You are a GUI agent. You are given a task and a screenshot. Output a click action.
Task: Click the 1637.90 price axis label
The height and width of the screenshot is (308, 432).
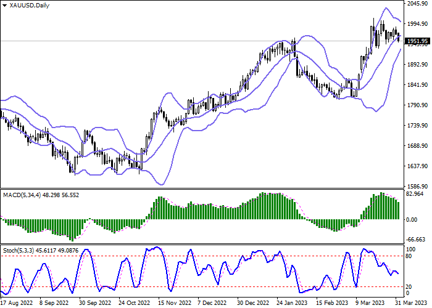click(x=418, y=166)
